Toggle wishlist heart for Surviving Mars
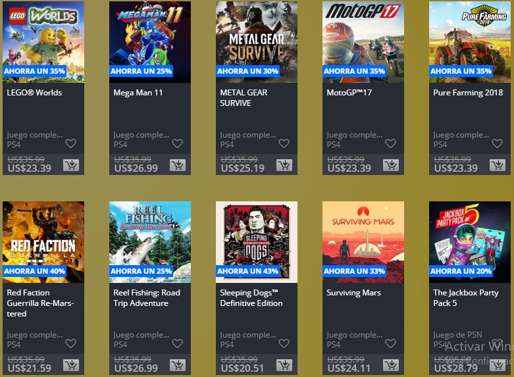 click(x=390, y=343)
